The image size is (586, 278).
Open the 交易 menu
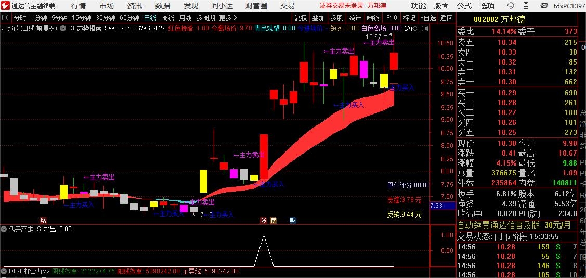coord(288,6)
